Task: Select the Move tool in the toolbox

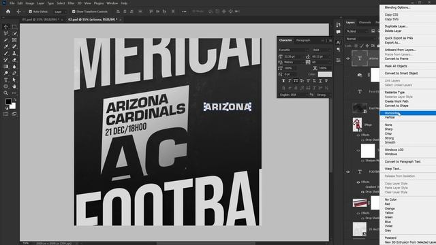Action: pos(6,27)
